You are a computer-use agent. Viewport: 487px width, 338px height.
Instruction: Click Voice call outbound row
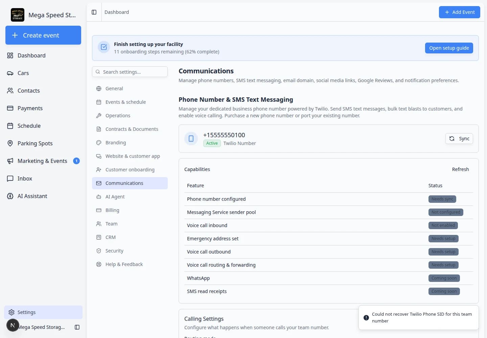329,252
